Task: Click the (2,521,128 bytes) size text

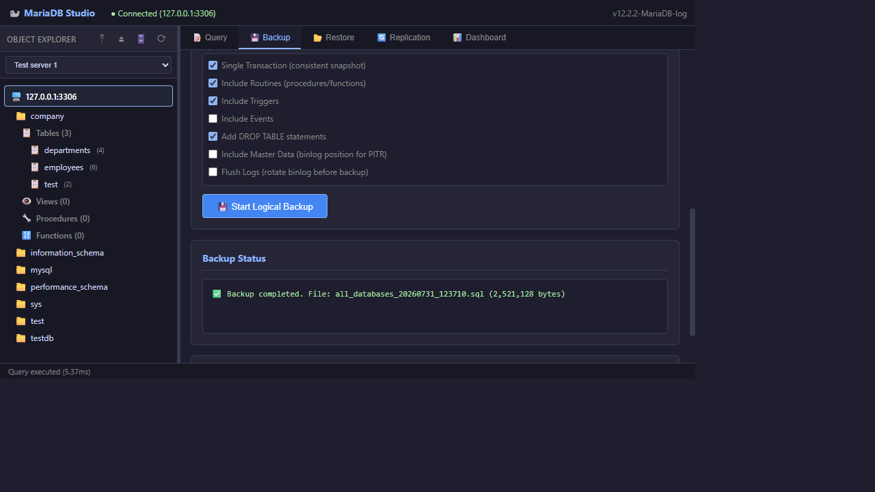Action: 527,294
